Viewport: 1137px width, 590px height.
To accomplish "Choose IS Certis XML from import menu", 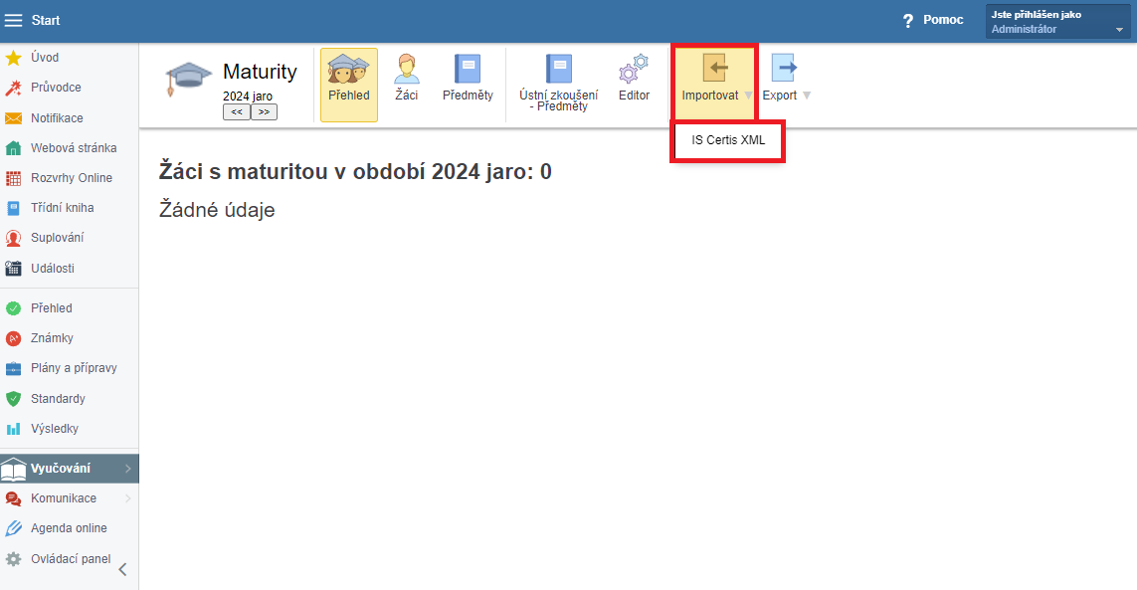I will (x=728, y=140).
